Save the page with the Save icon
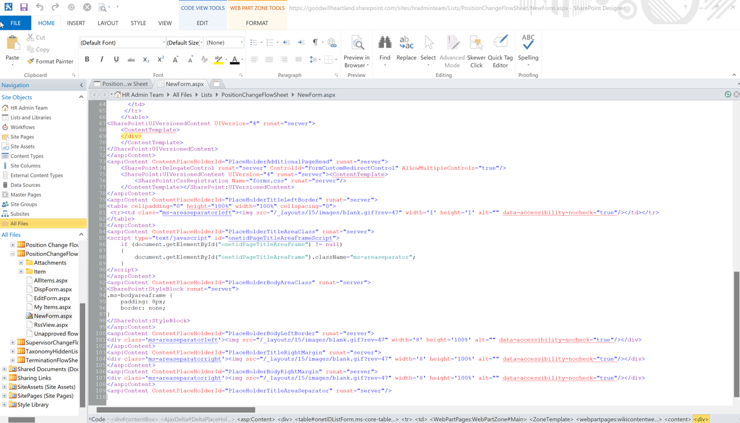Screen dimensions: 740x423 click(24, 8)
